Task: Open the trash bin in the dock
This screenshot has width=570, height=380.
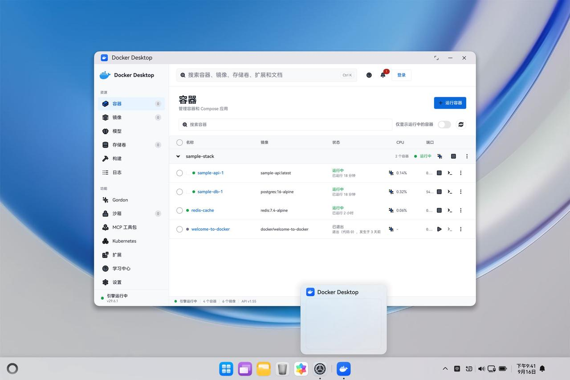Action: click(282, 369)
